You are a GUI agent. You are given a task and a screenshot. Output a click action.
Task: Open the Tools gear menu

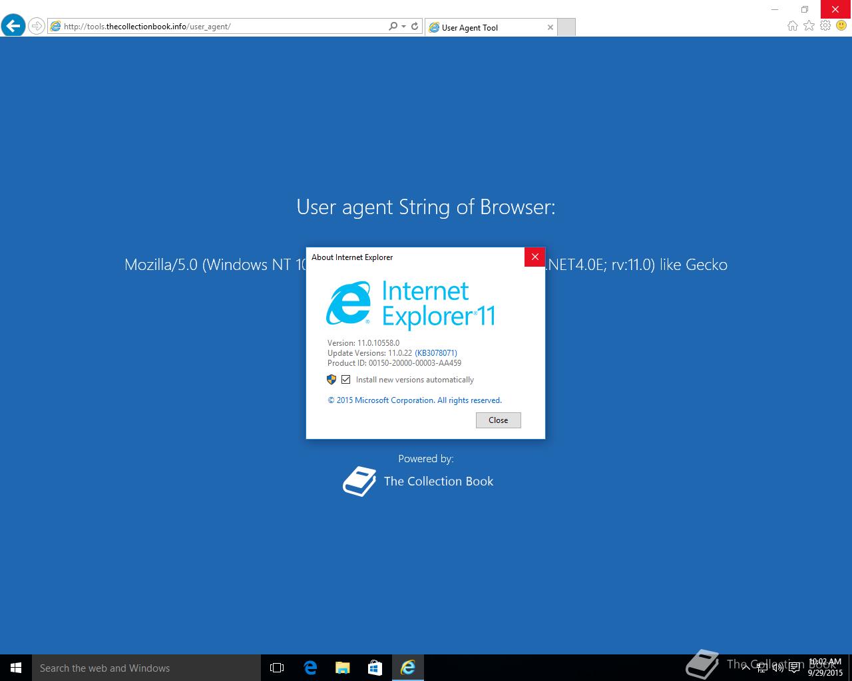(x=825, y=26)
